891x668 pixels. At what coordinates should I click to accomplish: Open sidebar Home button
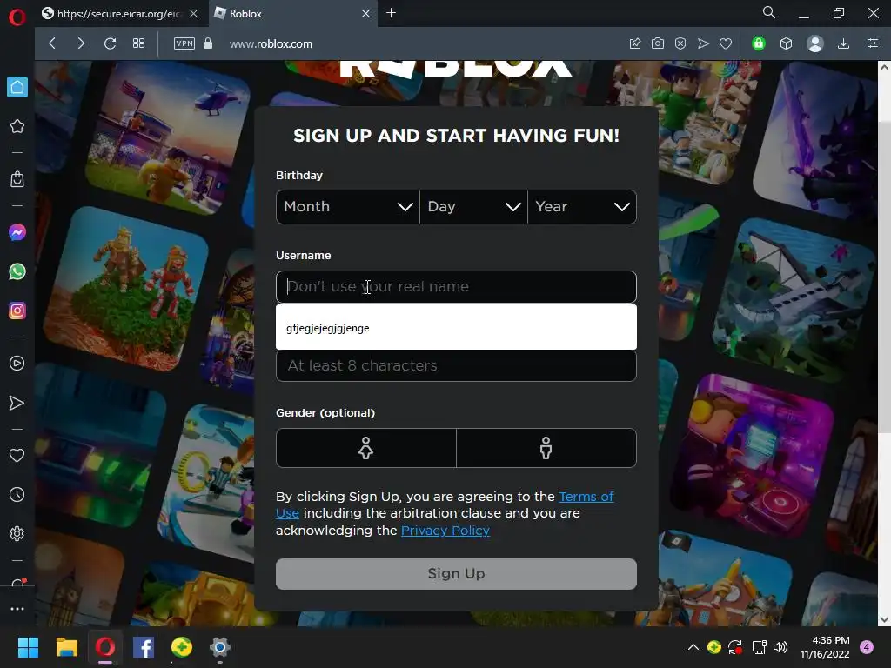(x=17, y=87)
